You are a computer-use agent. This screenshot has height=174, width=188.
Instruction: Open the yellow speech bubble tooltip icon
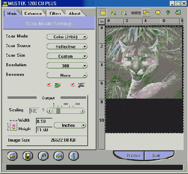[158, 13]
